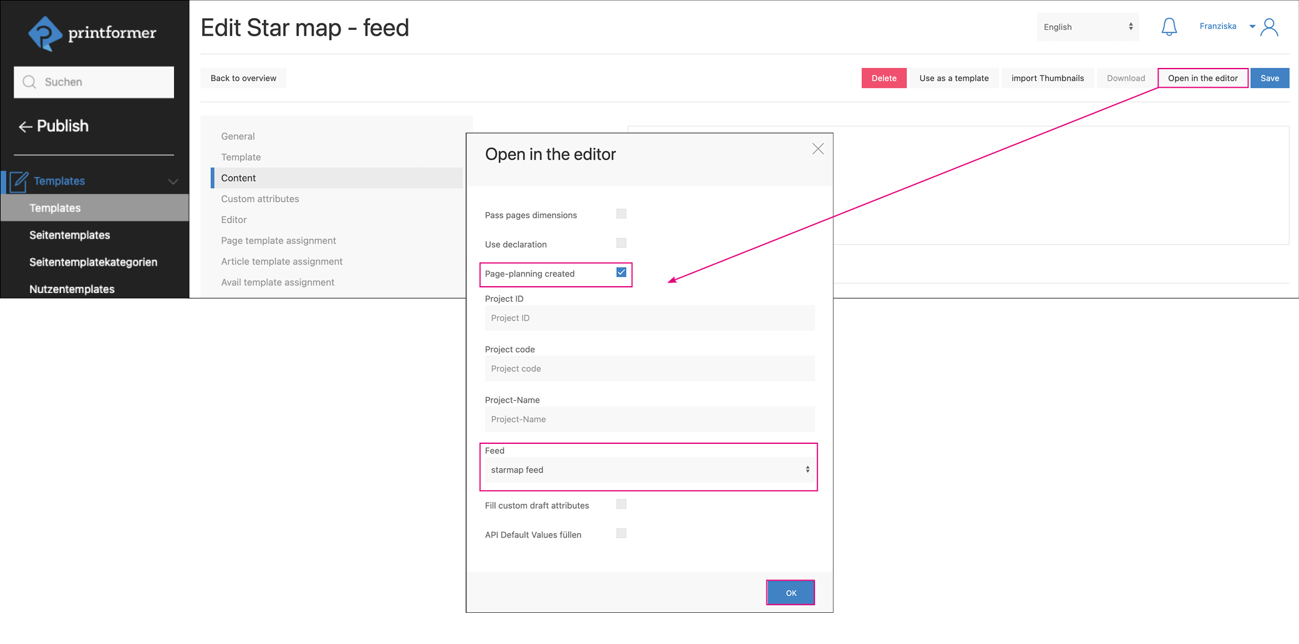Open the English language selector
This screenshot has width=1299, height=644.
(x=1088, y=27)
